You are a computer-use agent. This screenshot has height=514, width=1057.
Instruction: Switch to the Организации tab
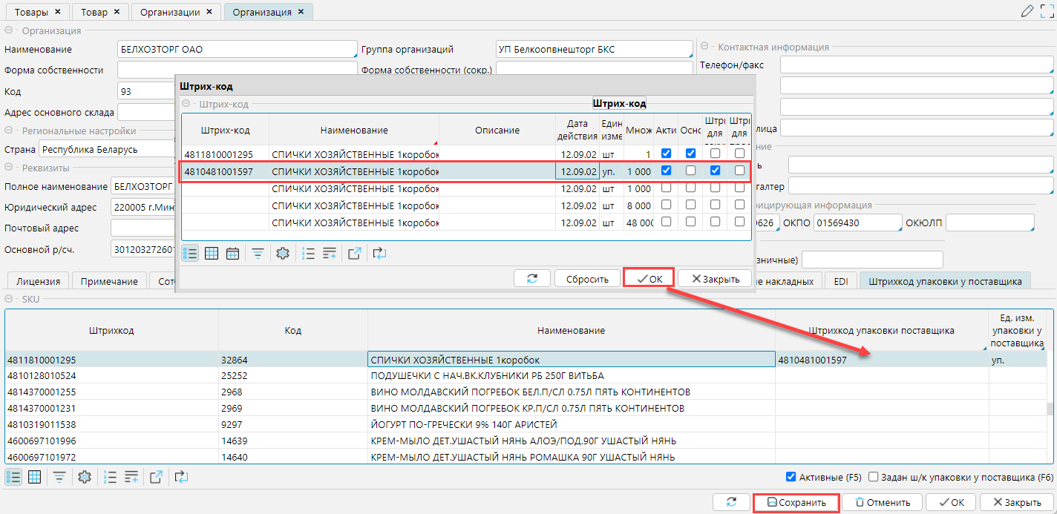(170, 12)
